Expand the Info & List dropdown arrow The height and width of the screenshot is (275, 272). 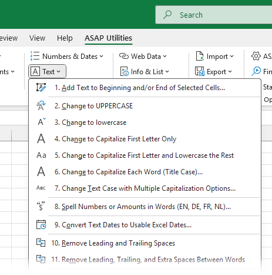coord(167,72)
